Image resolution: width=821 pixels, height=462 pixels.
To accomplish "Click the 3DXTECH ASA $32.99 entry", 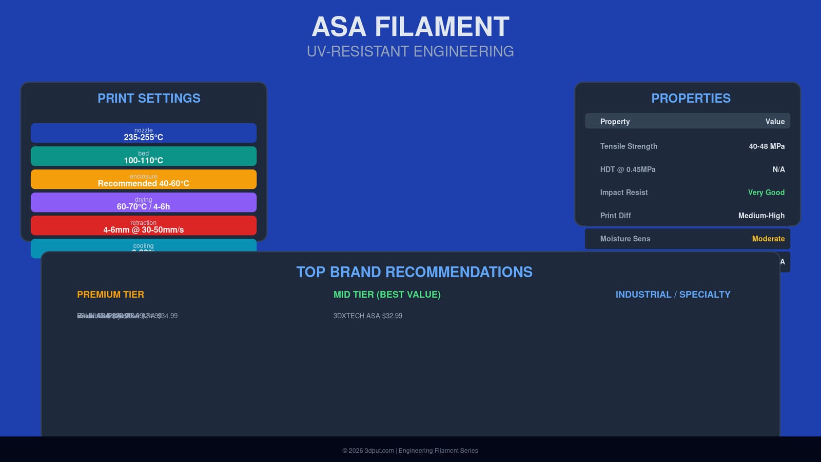I will tap(367, 316).
